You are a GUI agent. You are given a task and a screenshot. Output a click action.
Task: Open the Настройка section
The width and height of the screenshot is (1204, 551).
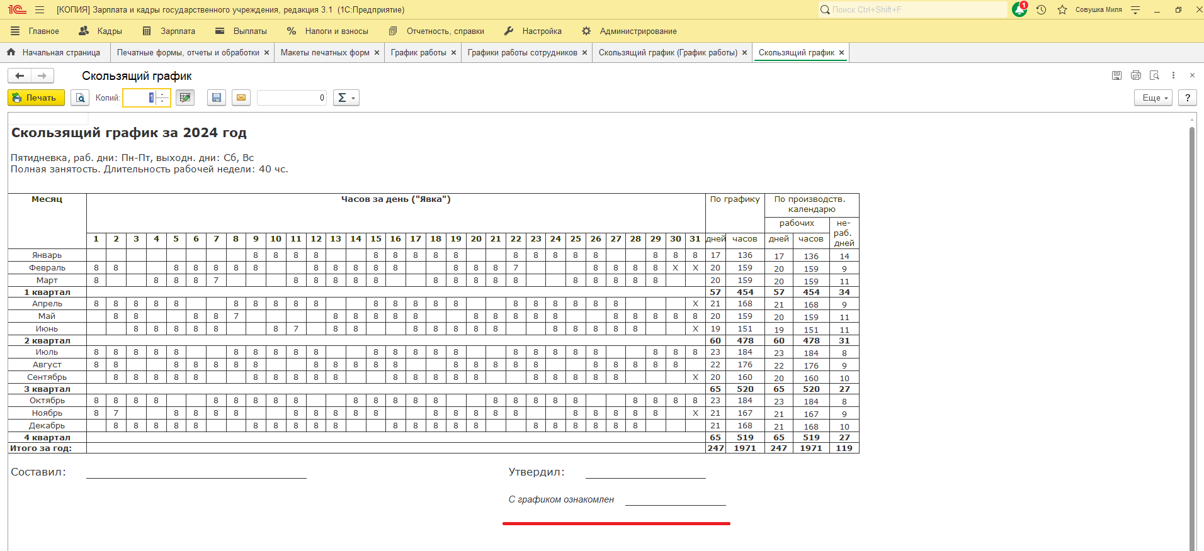[533, 31]
